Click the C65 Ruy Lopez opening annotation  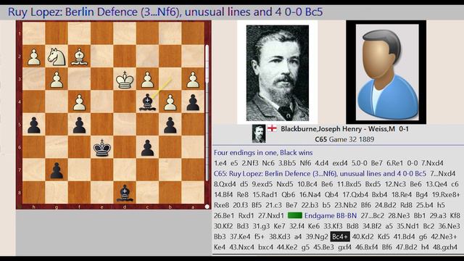320,173
